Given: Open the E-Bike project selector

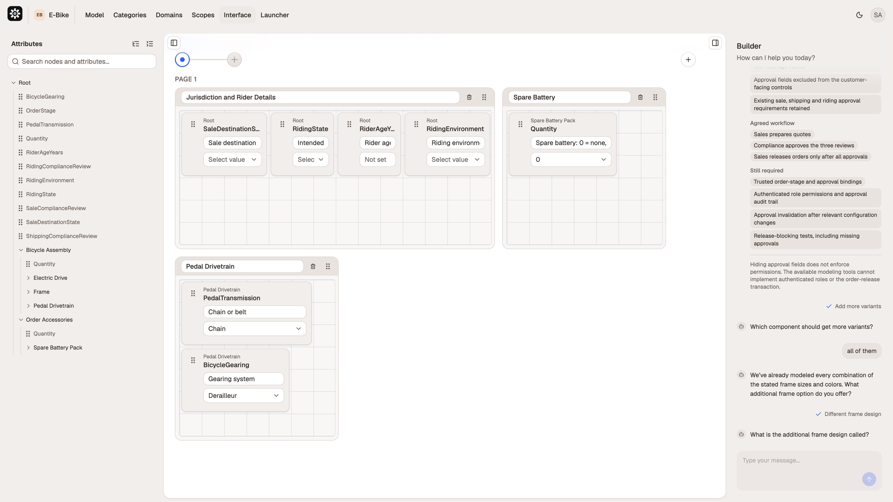Looking at the screenshot, I should point(52,15).
